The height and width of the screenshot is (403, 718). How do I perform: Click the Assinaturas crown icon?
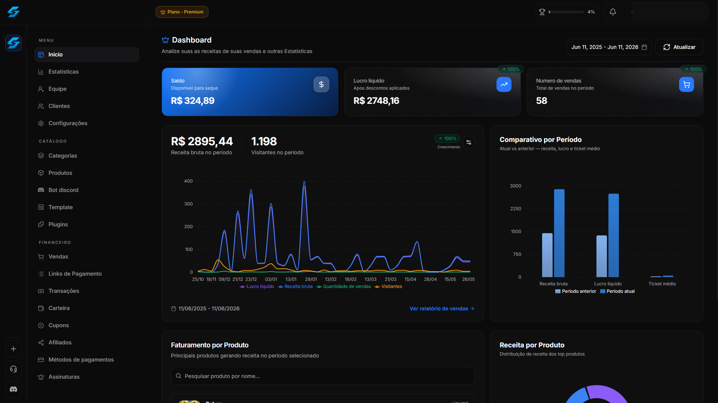tap(41, 377)
